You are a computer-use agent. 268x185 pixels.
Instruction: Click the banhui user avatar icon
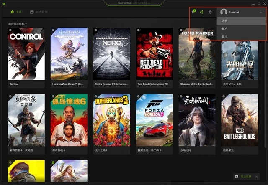tap(224, 12)
